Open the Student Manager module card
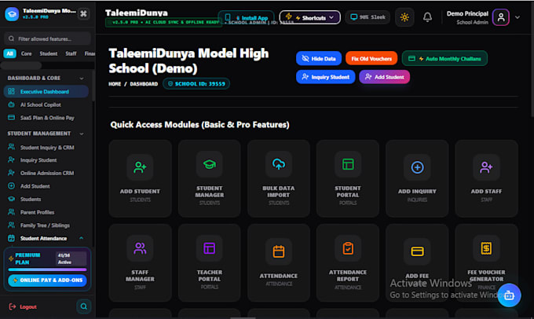 pos(210,178)
